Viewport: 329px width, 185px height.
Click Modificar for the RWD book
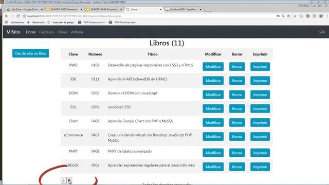click(x=213, y=67)
